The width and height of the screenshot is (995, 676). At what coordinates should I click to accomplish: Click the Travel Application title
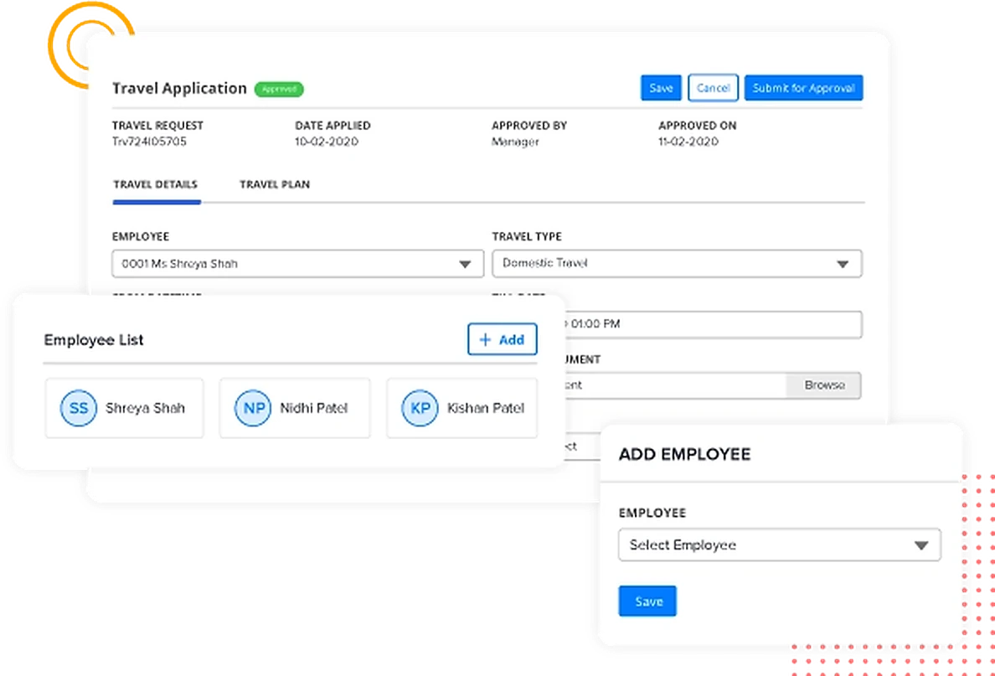pyautogui.click(x=179, y=89)
